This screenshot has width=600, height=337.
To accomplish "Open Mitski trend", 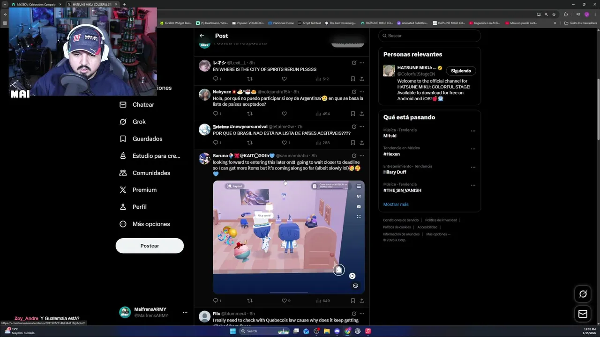I will pos(390,136).
